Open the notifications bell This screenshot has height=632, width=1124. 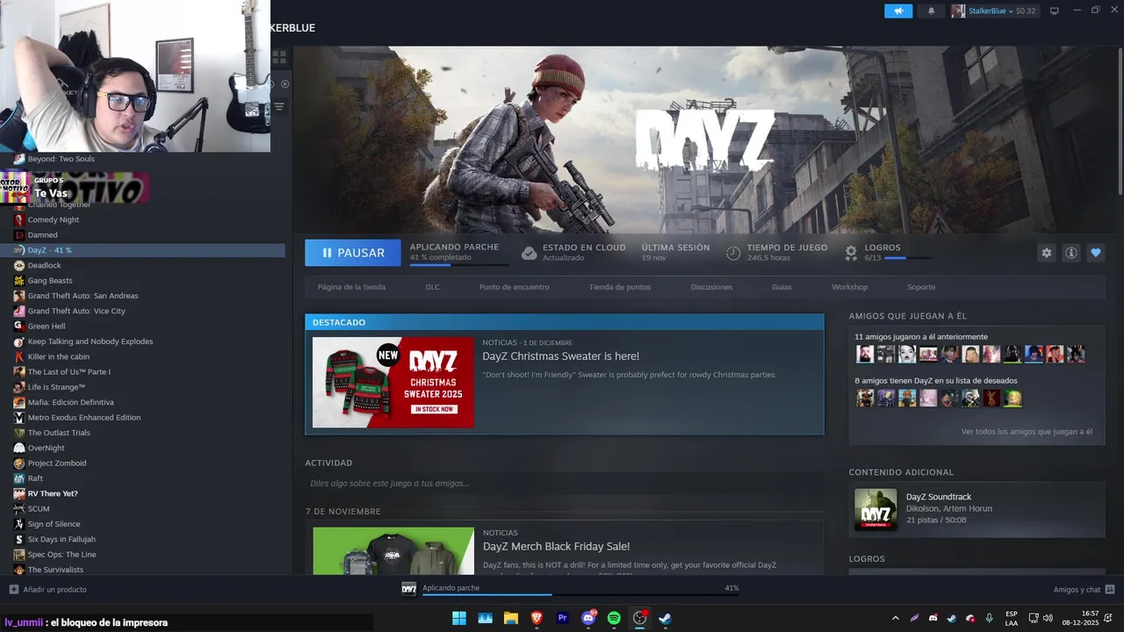[931, 11]
